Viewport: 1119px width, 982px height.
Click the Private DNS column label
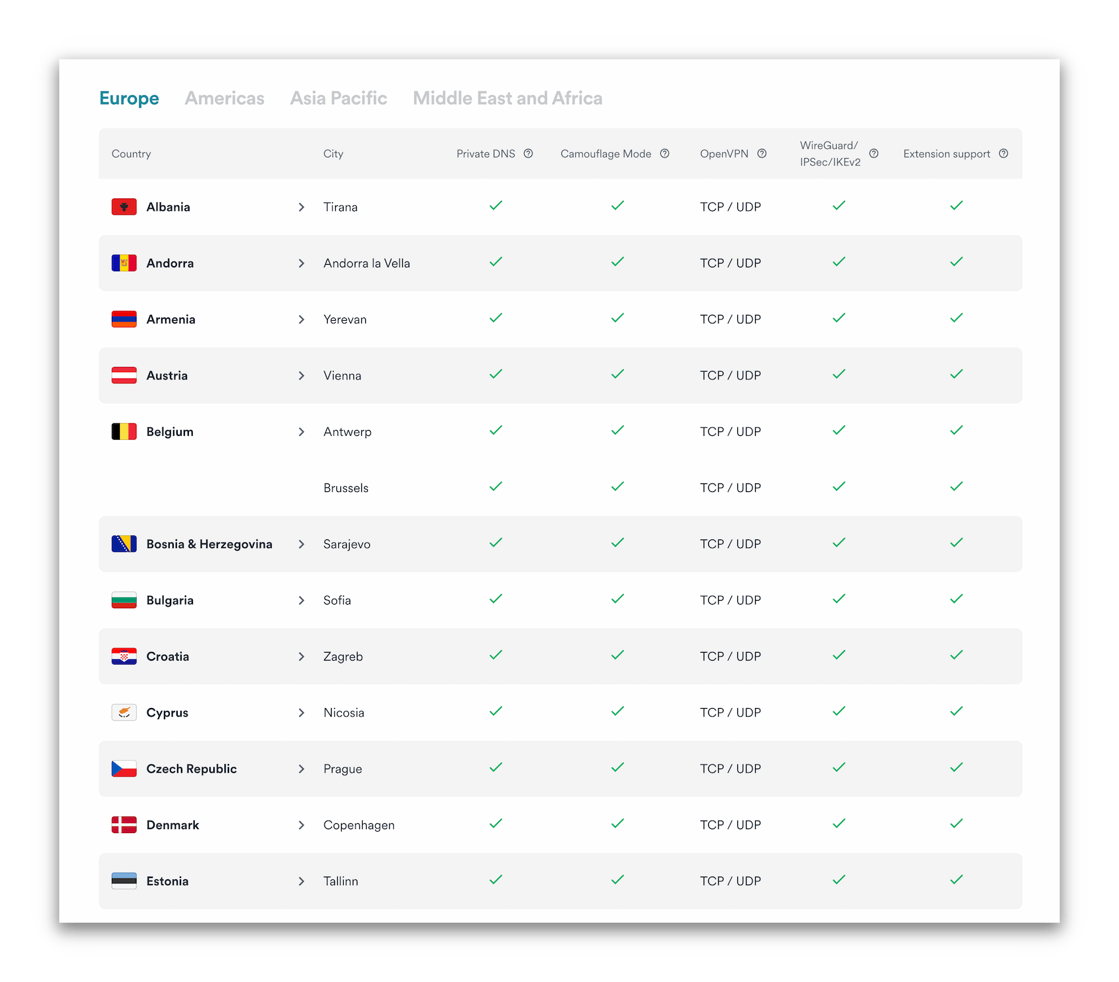click(486, 153)
